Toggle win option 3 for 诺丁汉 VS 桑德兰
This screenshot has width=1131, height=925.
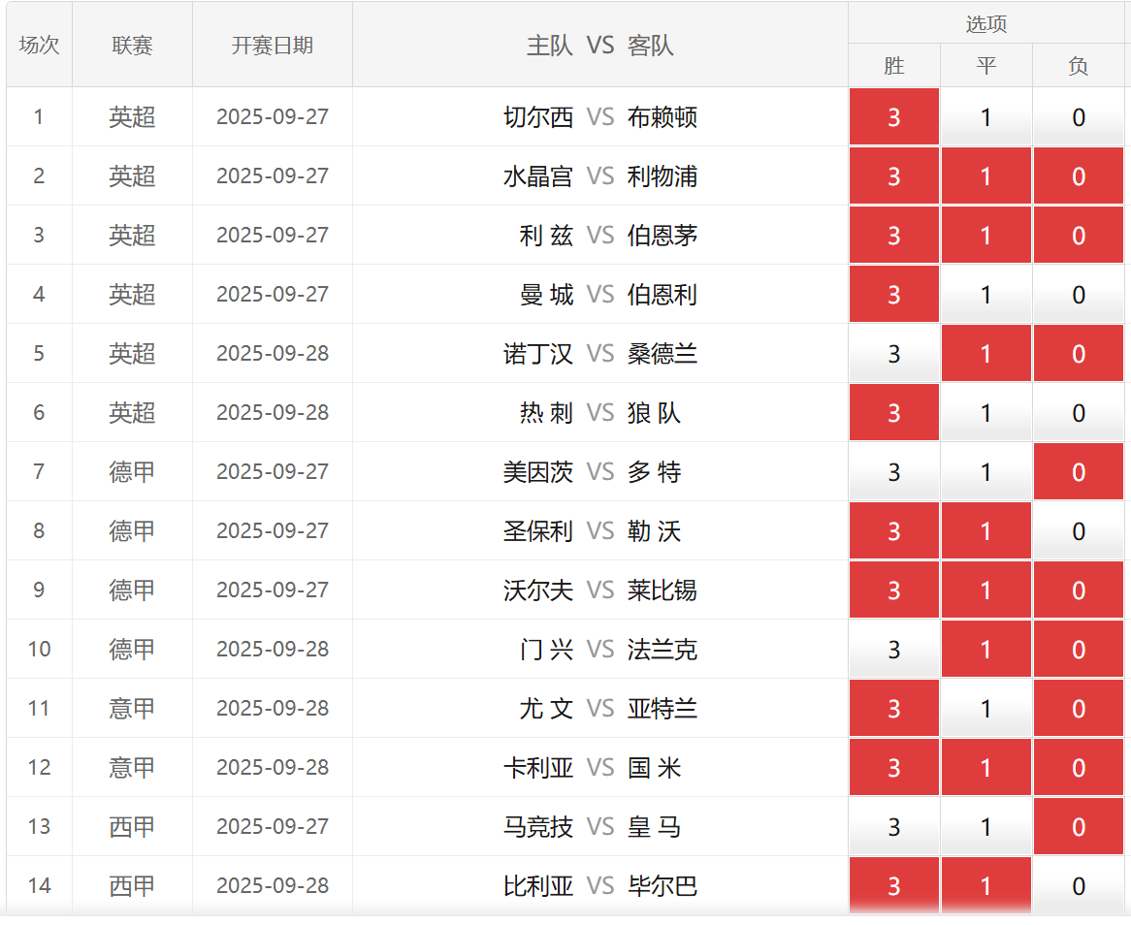pyautogui.click(x=893, y=354)
